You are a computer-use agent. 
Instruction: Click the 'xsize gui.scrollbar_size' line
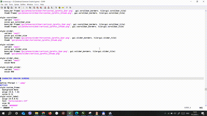(17, 22)
